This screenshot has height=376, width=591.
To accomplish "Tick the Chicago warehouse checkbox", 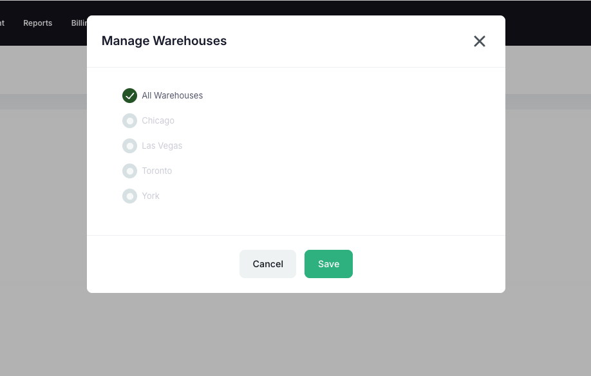I will [x=129, y=120].
